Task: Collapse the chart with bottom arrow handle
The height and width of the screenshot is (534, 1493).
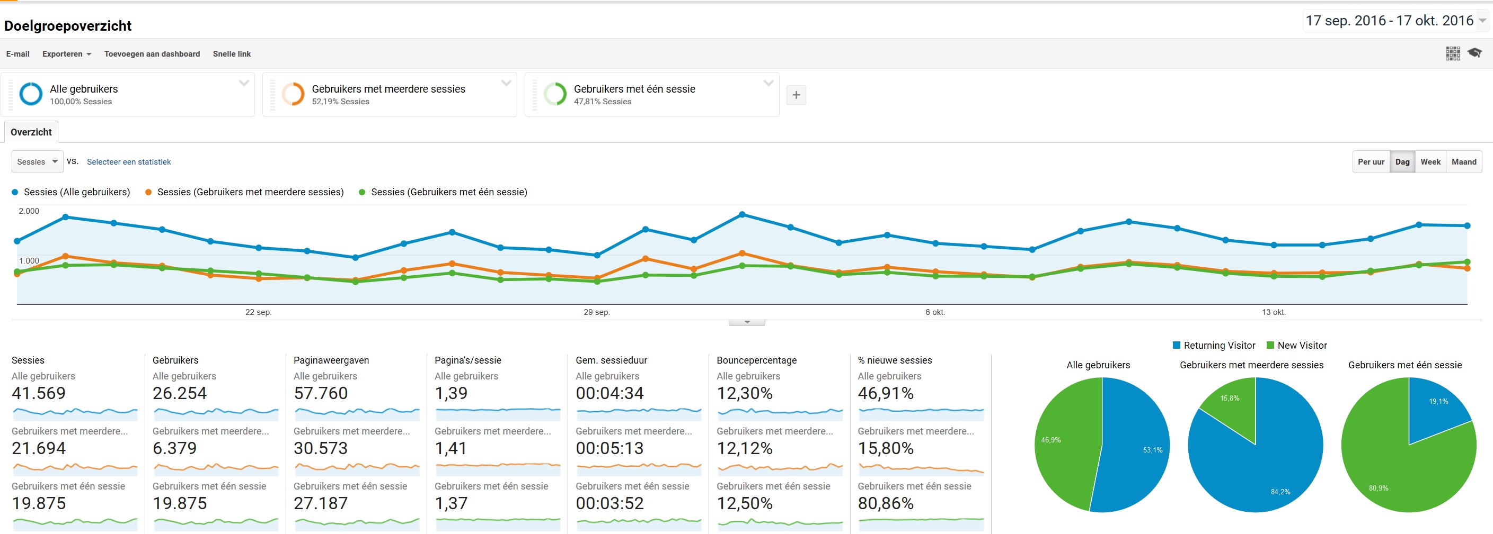Action: pos(746,322)
